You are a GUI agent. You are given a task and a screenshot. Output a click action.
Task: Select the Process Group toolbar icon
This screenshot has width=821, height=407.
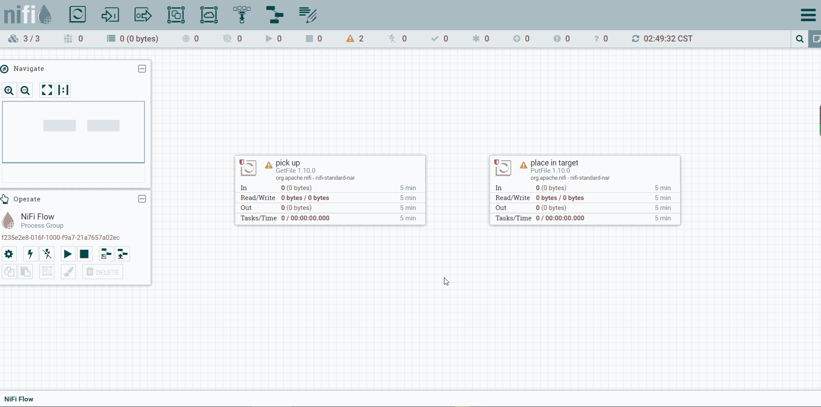point(176,15)
